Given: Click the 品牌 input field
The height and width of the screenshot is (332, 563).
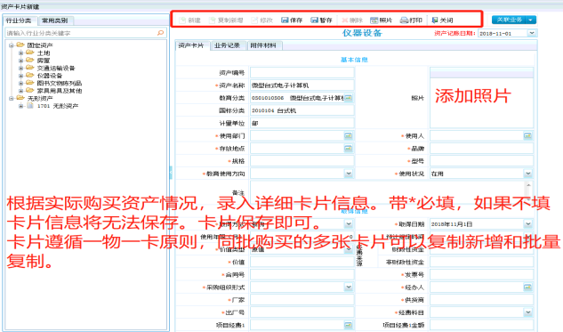Looking at the screenshot, I should coord(481,148).
